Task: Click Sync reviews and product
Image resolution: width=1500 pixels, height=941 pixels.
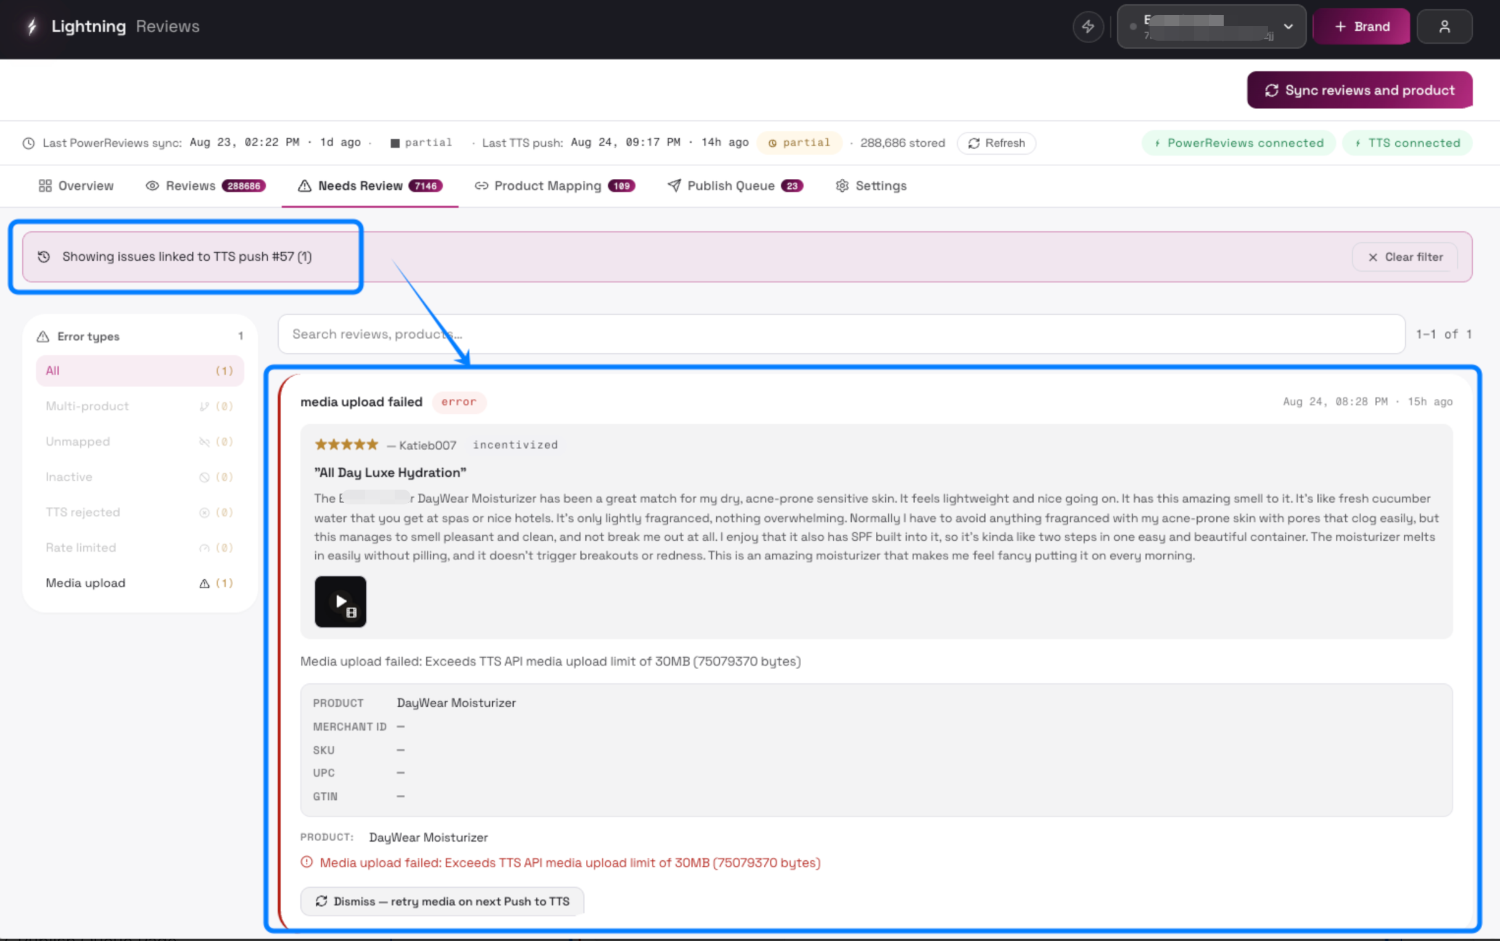Action: pyautogui.click(x=1359, y=90)
